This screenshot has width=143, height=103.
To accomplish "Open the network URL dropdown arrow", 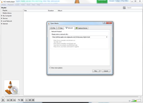I will [107, 37].
